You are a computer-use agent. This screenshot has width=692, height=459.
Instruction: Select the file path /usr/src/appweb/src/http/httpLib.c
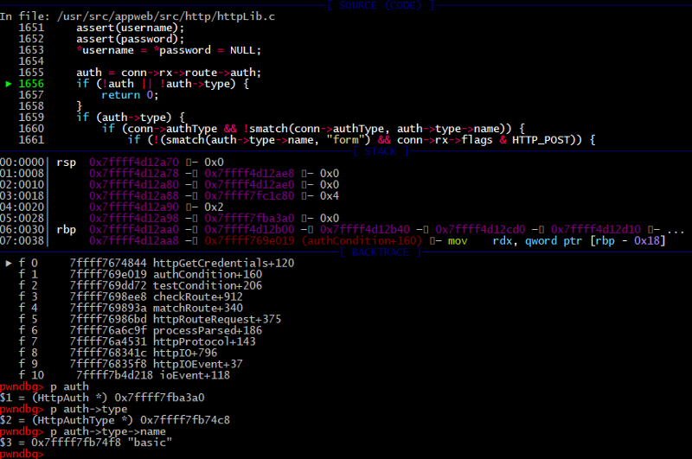coord(166,16)
